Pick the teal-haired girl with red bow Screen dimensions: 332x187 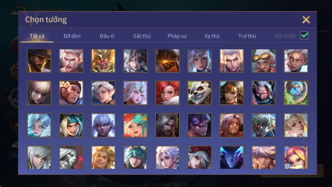click(135, 125)
